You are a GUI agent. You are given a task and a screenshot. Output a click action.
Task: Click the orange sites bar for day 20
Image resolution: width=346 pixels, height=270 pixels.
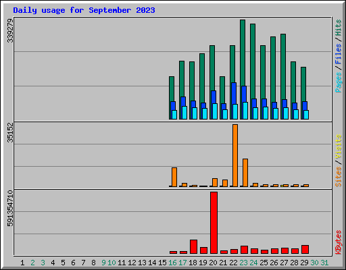[x=215, y=182]
